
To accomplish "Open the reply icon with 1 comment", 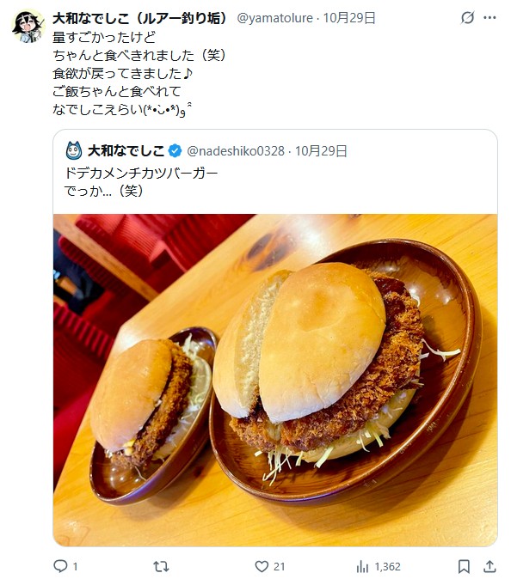I will click(x=60, y=566).
